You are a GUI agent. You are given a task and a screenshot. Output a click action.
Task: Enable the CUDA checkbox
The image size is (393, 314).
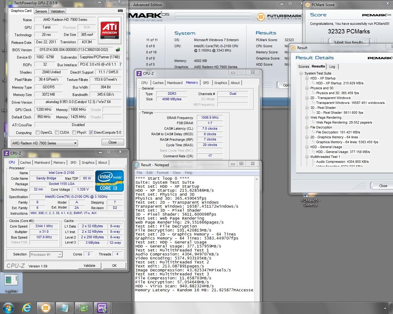pos(57,132)
